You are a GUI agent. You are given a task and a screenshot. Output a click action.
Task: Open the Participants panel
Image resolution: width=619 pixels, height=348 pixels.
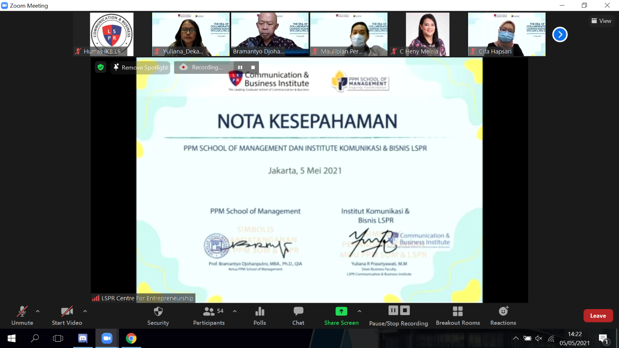click(208, 315)
